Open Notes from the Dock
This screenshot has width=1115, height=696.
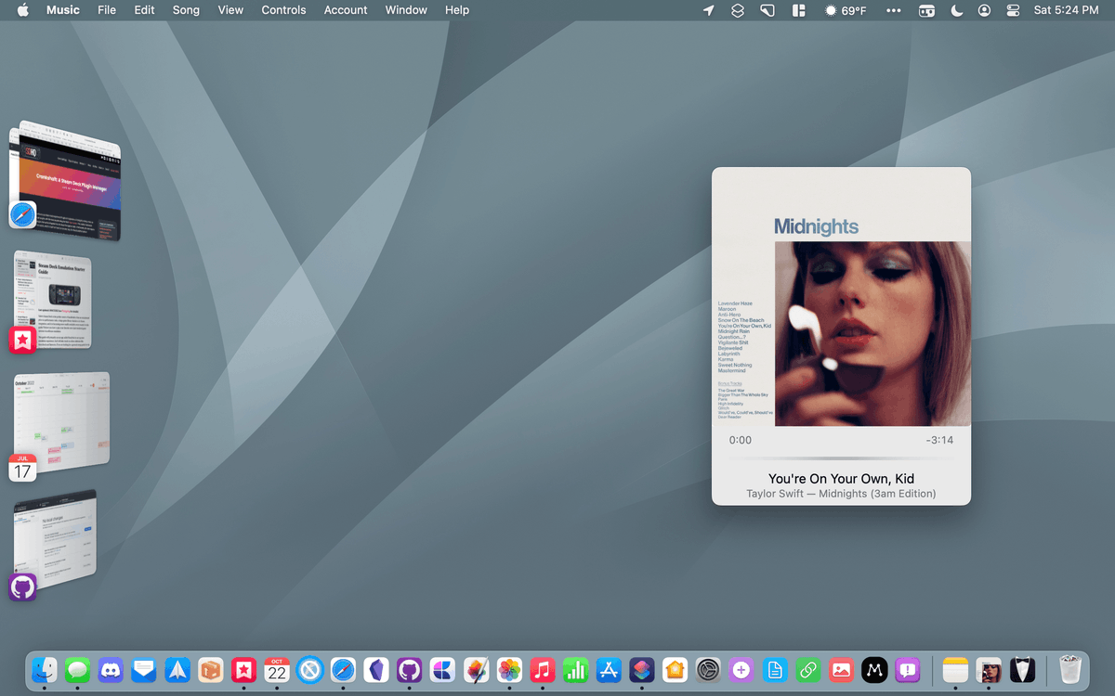point(956,669)
